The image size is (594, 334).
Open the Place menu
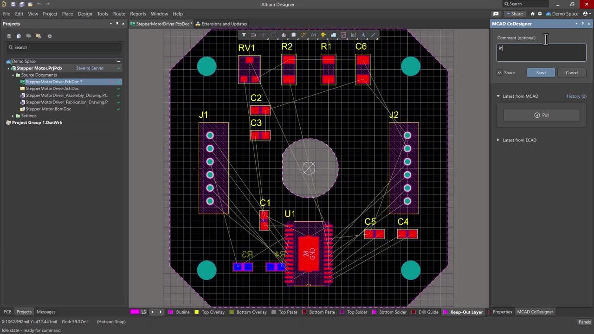[x=67, y=14]
